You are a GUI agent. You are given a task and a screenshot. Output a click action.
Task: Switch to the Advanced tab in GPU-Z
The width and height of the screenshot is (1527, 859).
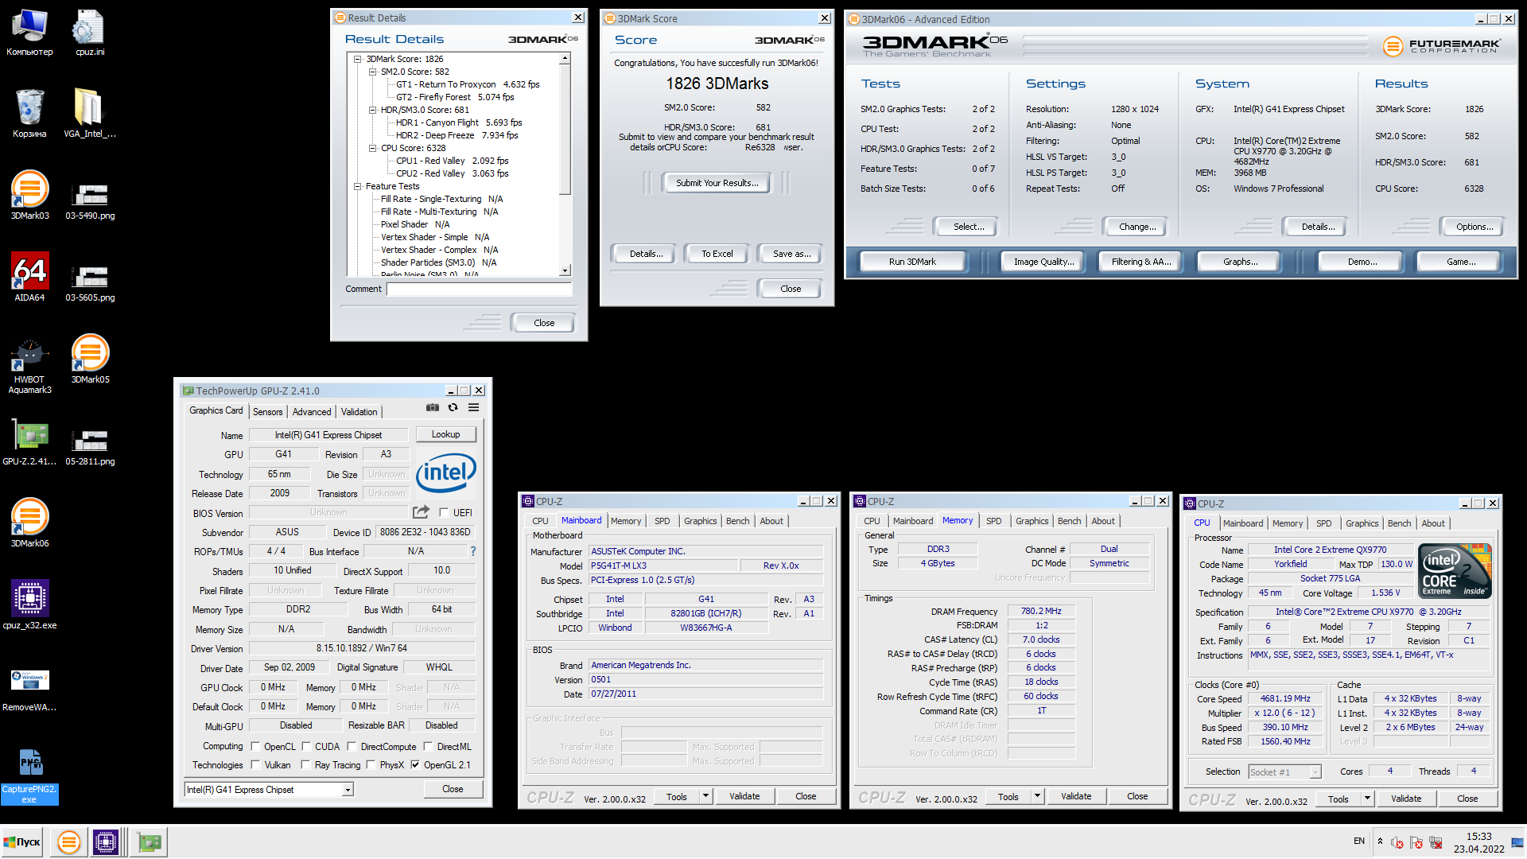coord(312,412)
